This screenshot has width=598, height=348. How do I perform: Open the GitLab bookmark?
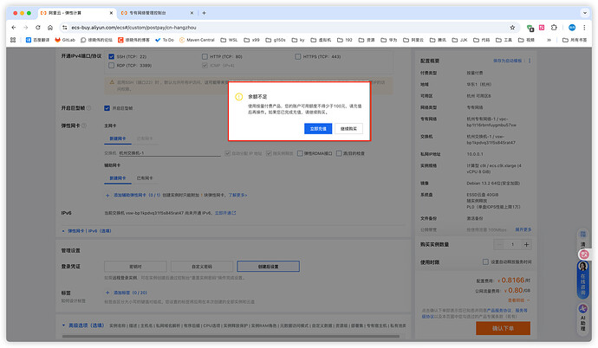tap(66, 40)
